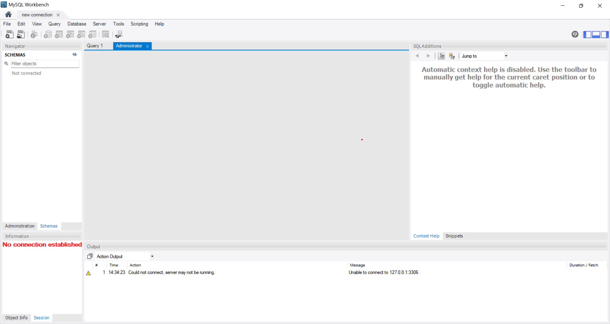The height and width of the screenshot is (324, 610).
Task: Select the new connection tab
Action: [x=37, y=15]
